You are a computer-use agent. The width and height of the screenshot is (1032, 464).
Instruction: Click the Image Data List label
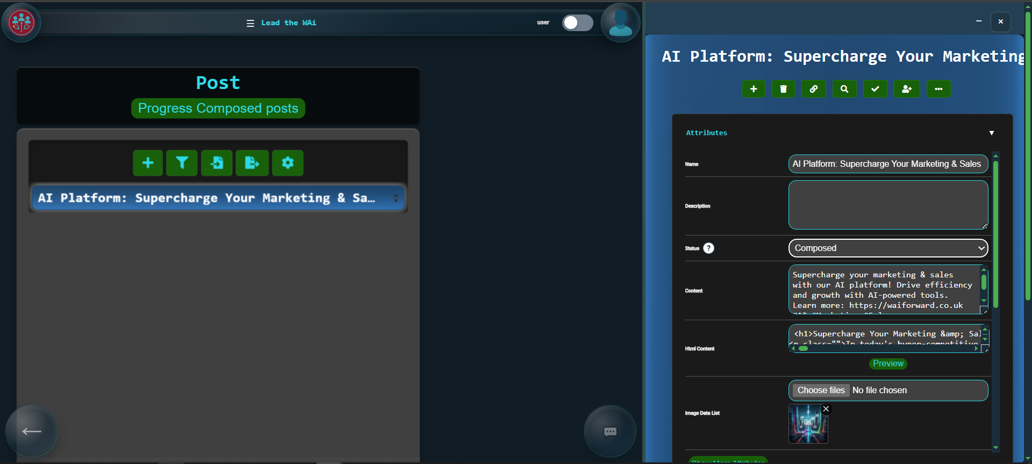(702, 413)
